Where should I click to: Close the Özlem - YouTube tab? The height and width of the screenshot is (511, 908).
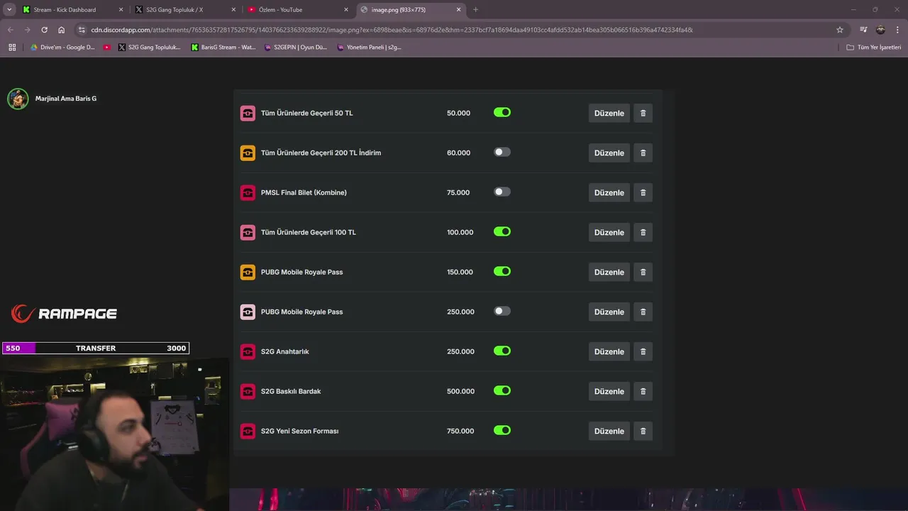(346, 10)
